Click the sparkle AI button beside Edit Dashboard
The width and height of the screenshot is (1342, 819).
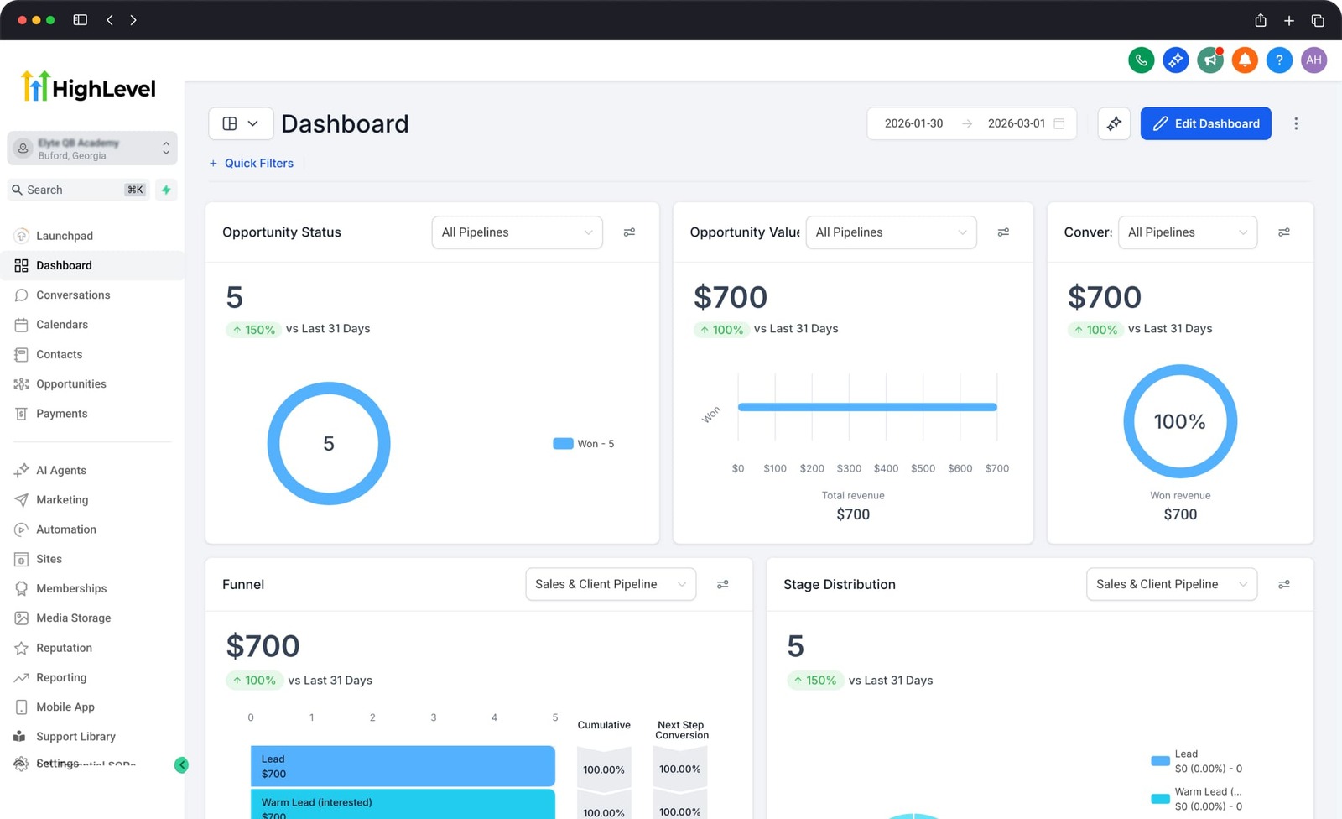click(1114, 123)
